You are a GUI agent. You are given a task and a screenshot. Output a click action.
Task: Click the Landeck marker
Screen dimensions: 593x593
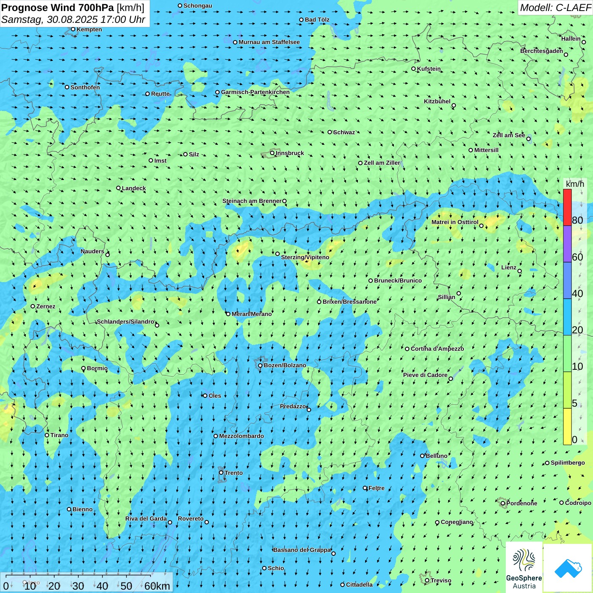tap(118, 188)
